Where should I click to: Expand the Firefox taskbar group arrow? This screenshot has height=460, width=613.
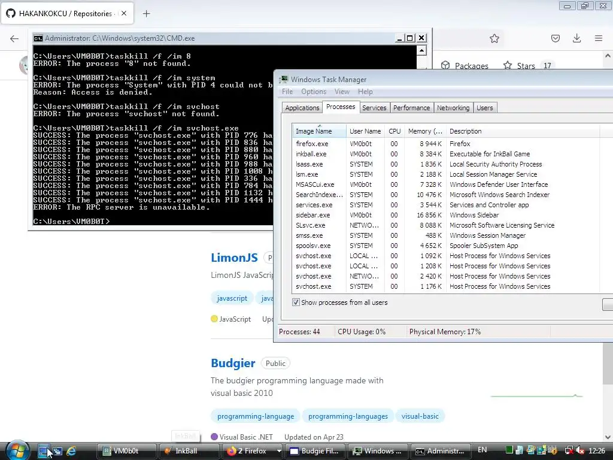coord(279,451)
